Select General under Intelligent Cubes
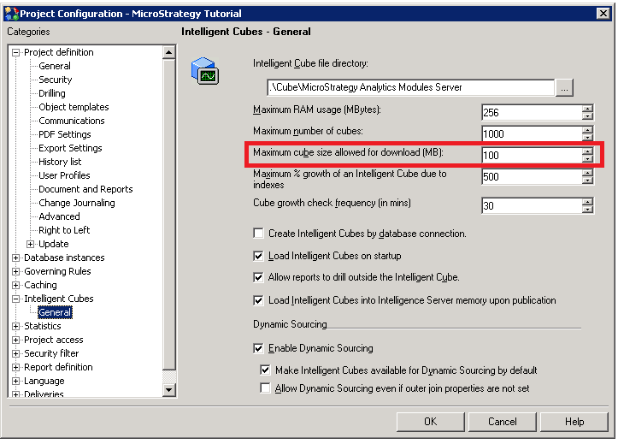Screen dimensions: 618x444 pos(55,312)
